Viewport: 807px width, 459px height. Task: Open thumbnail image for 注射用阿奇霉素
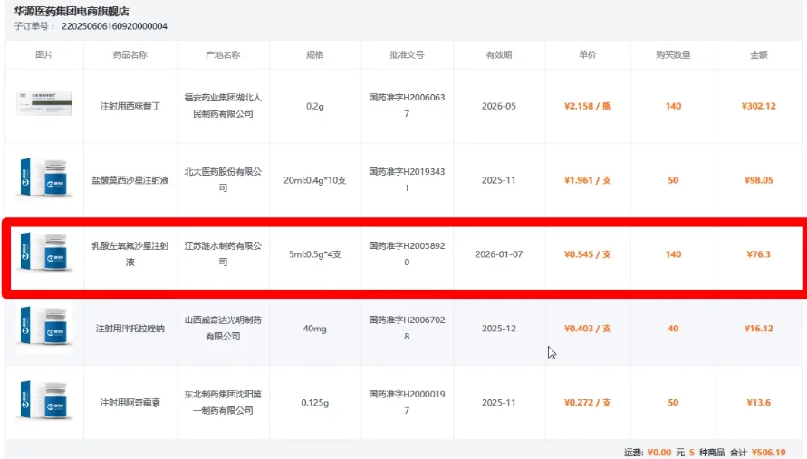44,400
